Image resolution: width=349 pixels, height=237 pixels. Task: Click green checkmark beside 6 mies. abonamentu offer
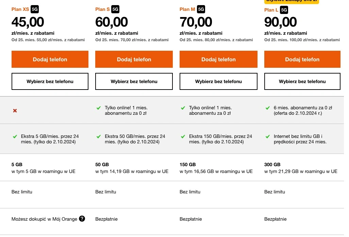click(268, 108)
